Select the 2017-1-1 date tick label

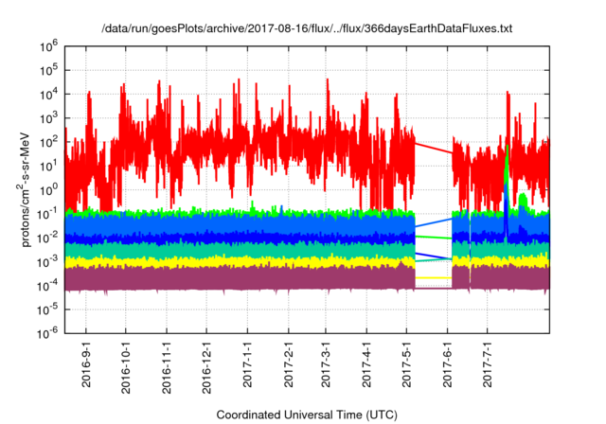pyautogui.click(x=247, y=364)
